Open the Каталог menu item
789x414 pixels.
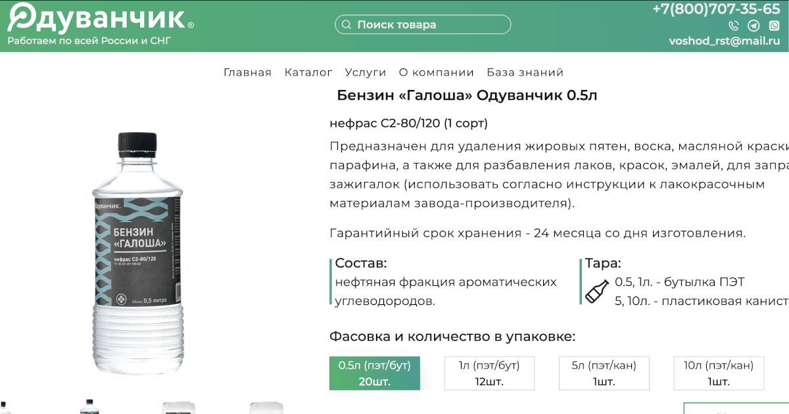(308, 72)
